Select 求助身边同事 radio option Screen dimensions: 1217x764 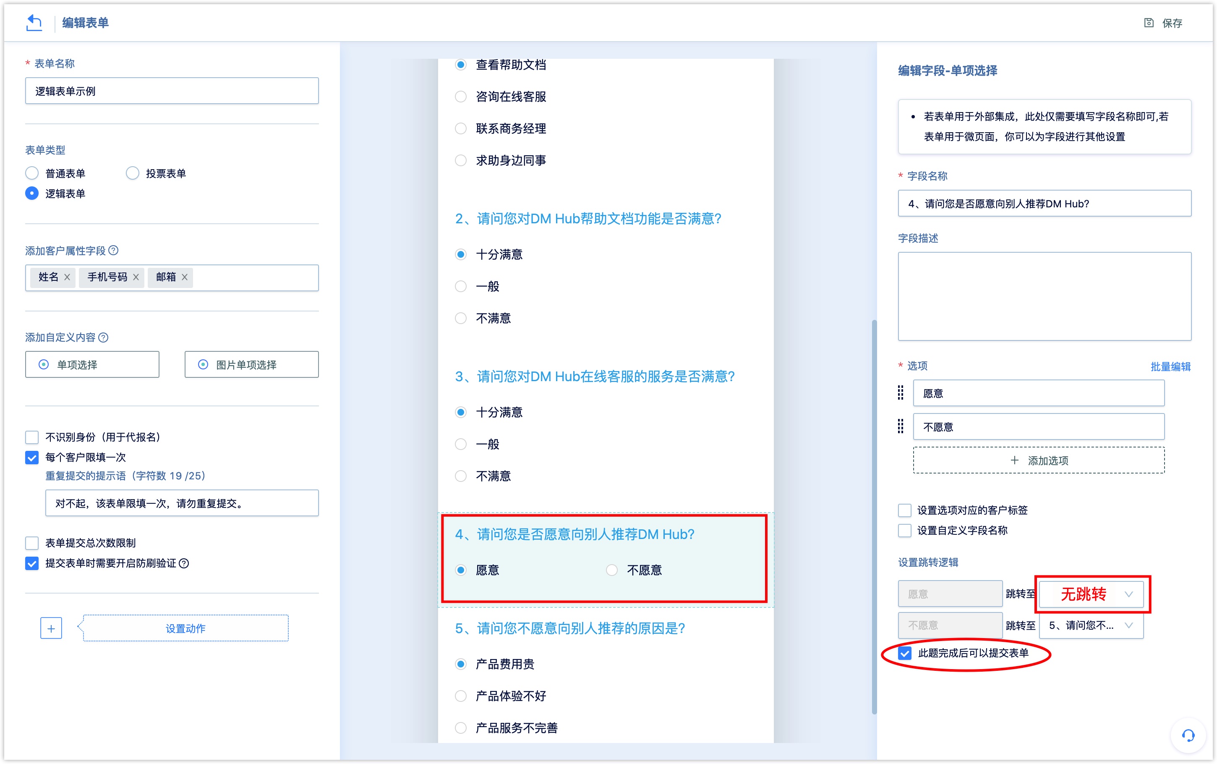tap(460, 160)
